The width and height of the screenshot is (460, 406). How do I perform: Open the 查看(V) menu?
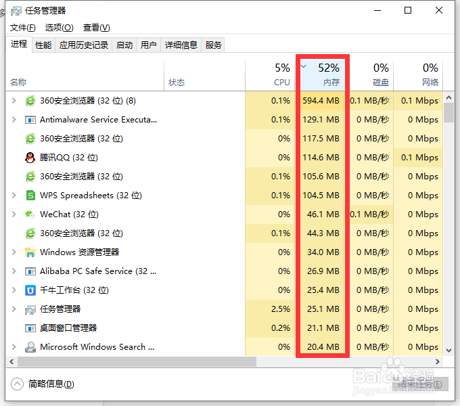point(97,28)
